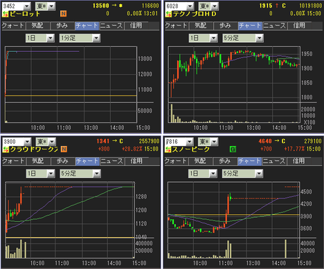This screenshot has height=269, width=324.
Task: Click the stock name テクノプロHD
Action: (195, 14)
